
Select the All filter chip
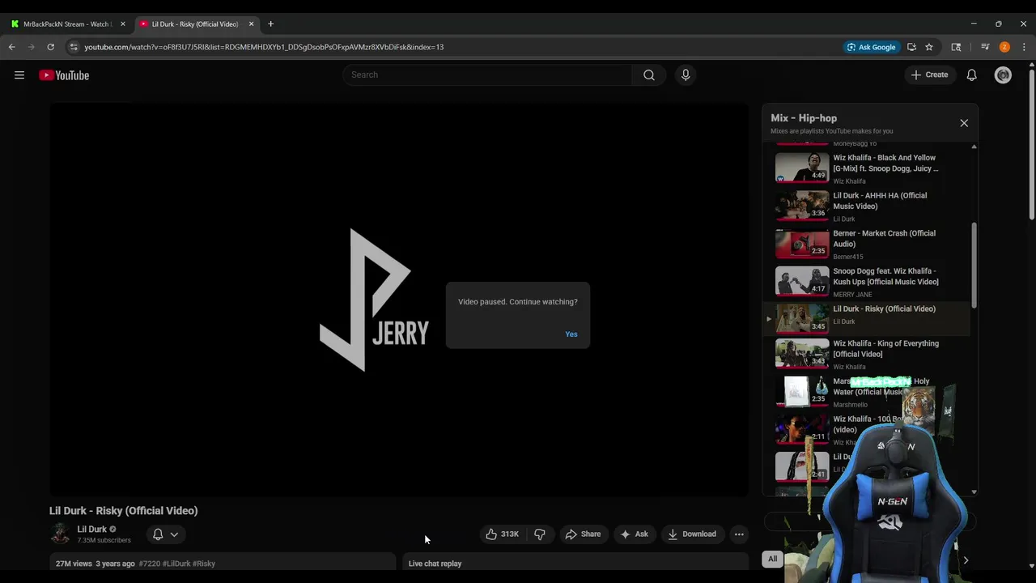(772, 559)
